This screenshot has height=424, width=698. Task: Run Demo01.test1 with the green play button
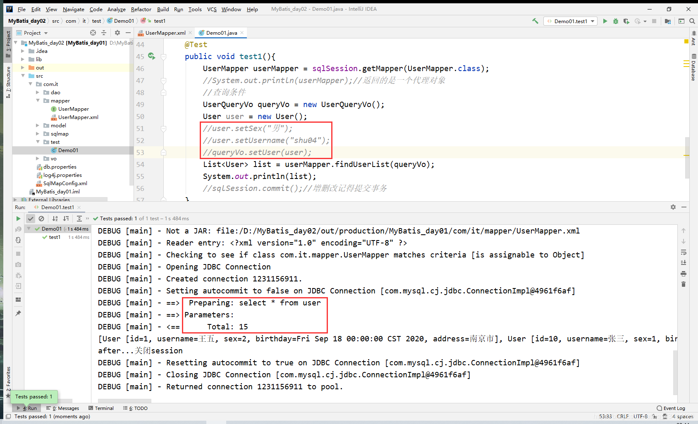605,21
